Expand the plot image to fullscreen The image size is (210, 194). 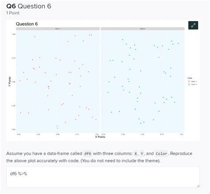tap(193, 25)
